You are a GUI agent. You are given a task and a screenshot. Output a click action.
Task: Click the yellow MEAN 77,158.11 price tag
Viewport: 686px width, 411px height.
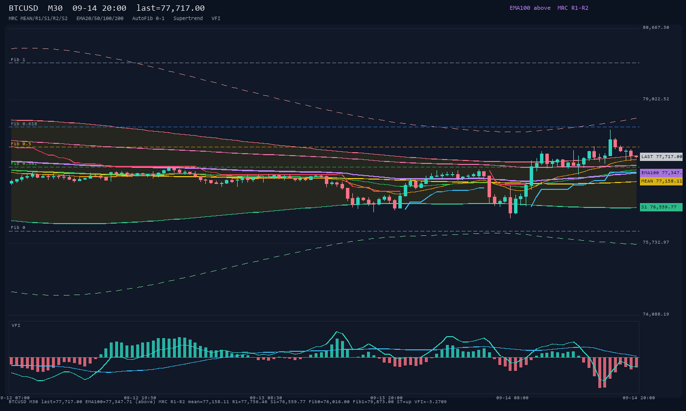(661, 181)
